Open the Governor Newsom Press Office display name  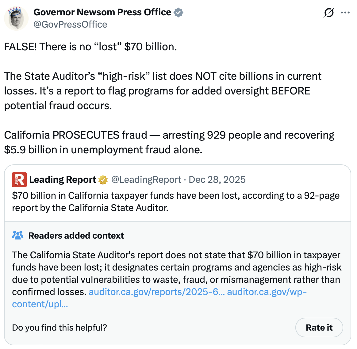click(x=102, y=12)
